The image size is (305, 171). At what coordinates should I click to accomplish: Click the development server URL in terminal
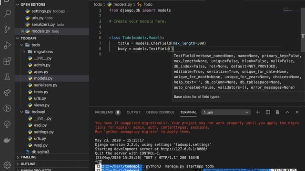(x=184, y=149)
